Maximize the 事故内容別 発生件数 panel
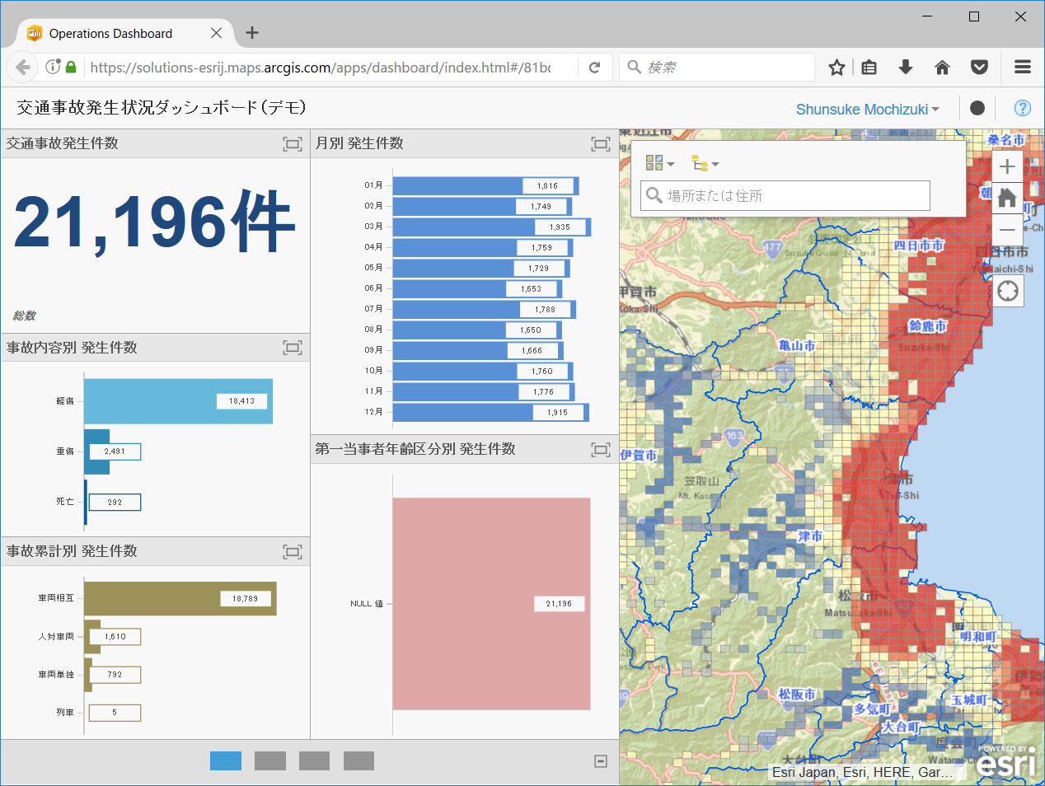 point(292,348)
